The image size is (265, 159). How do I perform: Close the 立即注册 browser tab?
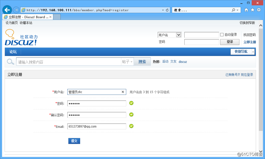[50, 17]
